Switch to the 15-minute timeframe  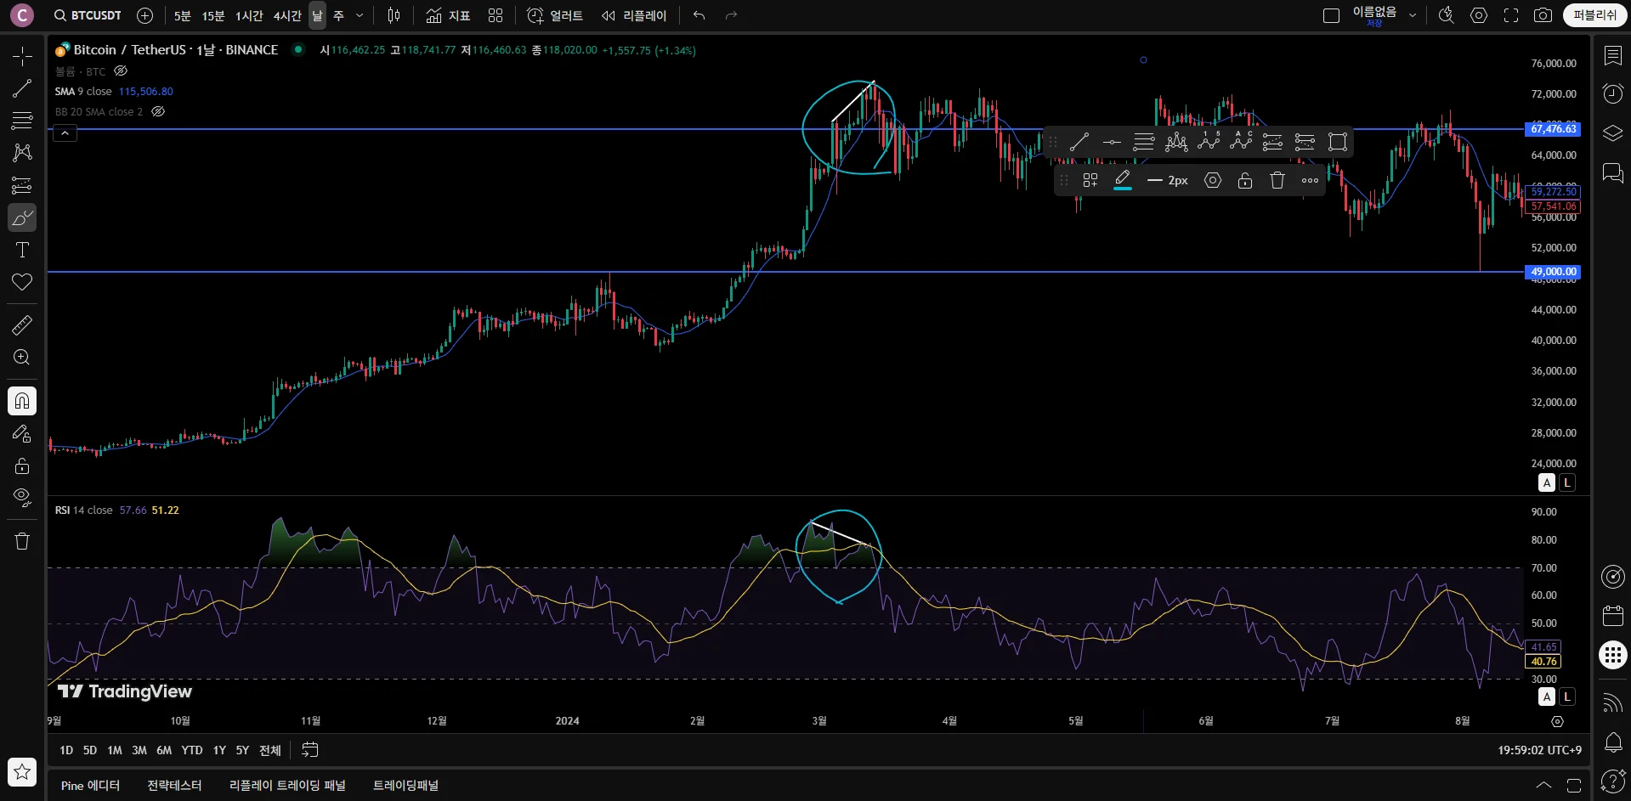(x=213, y=15)
